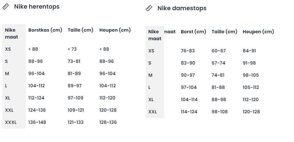Click the 136-148 borstkas value
The image size is (294, 142).
point(37,122)
